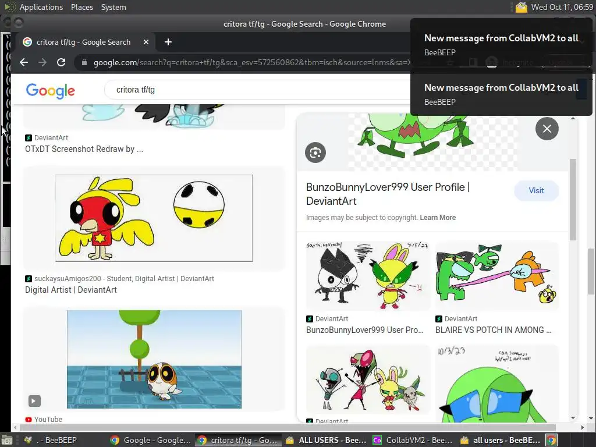Open the Learn More copyright link
The height and width of the screenshot is (447, 596).
(438, 218)
